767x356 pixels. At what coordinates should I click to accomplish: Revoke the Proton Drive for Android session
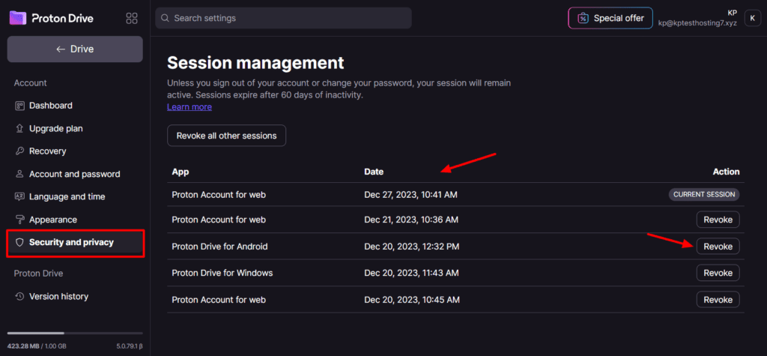click(718, 247)
